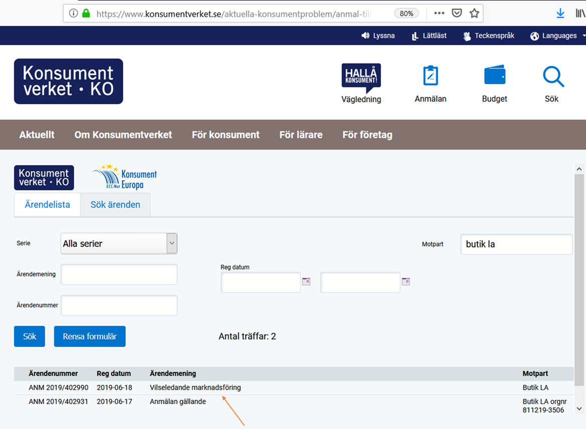Open case ANM 2019/402990
This screenshot has width=586, height=429.
tap(58, 387)
